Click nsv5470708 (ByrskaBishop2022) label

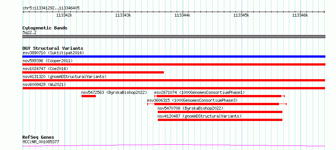tap(190, 108)
